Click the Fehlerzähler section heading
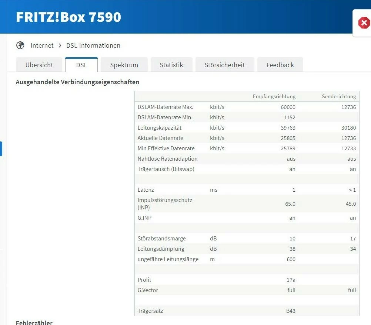 [x=34, y=322]
